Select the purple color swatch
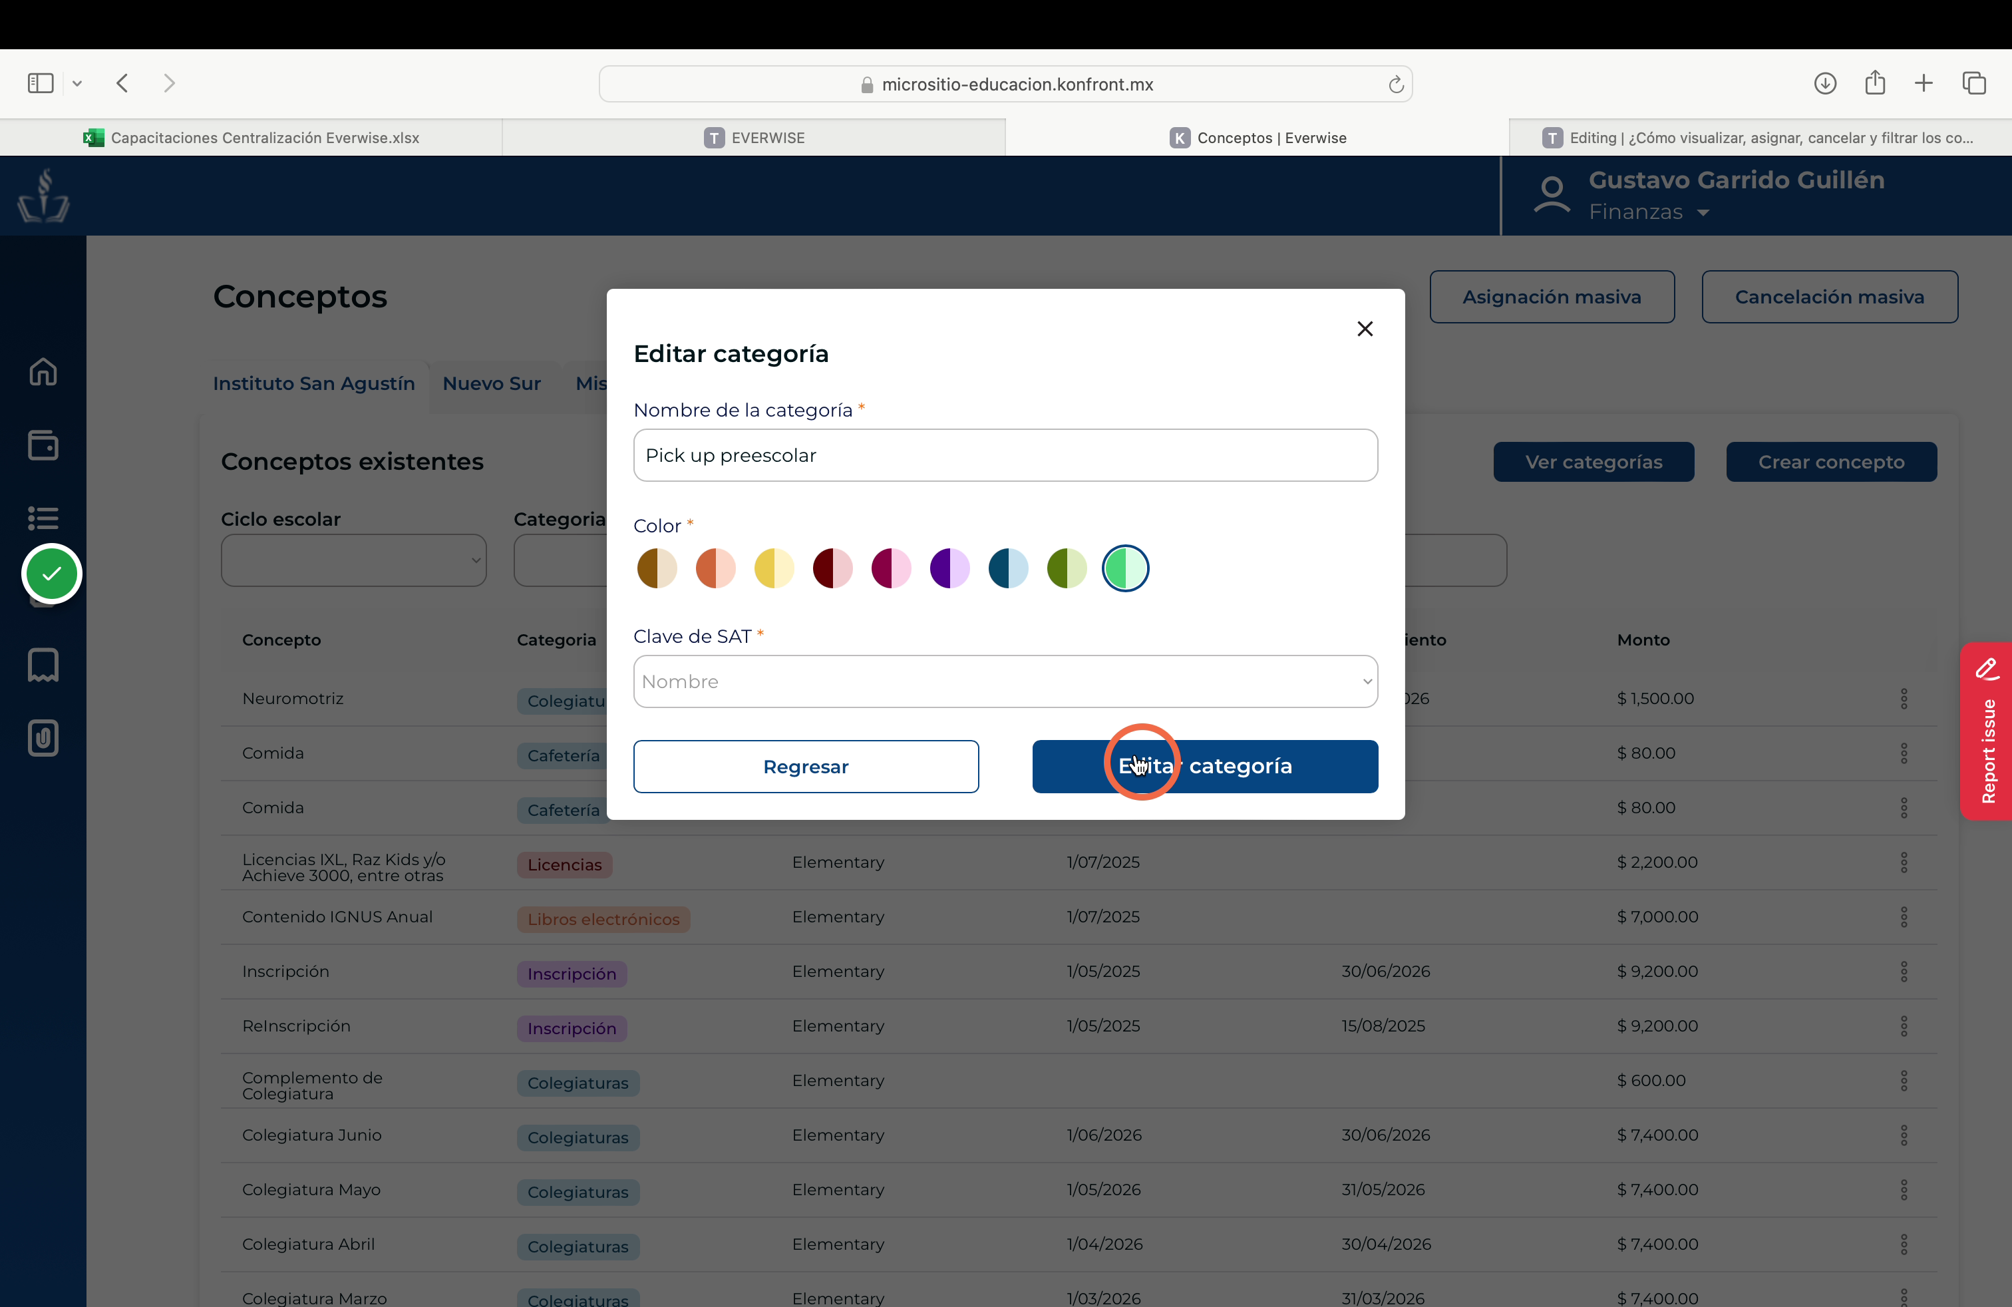Screen dimensions: 2012x1307 coord(949,568)
